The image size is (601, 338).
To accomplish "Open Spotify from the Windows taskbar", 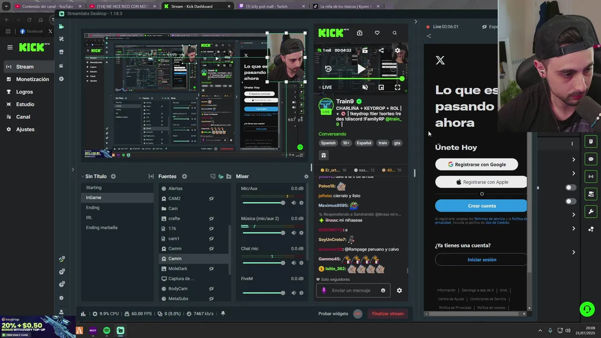I will point(107,330).
